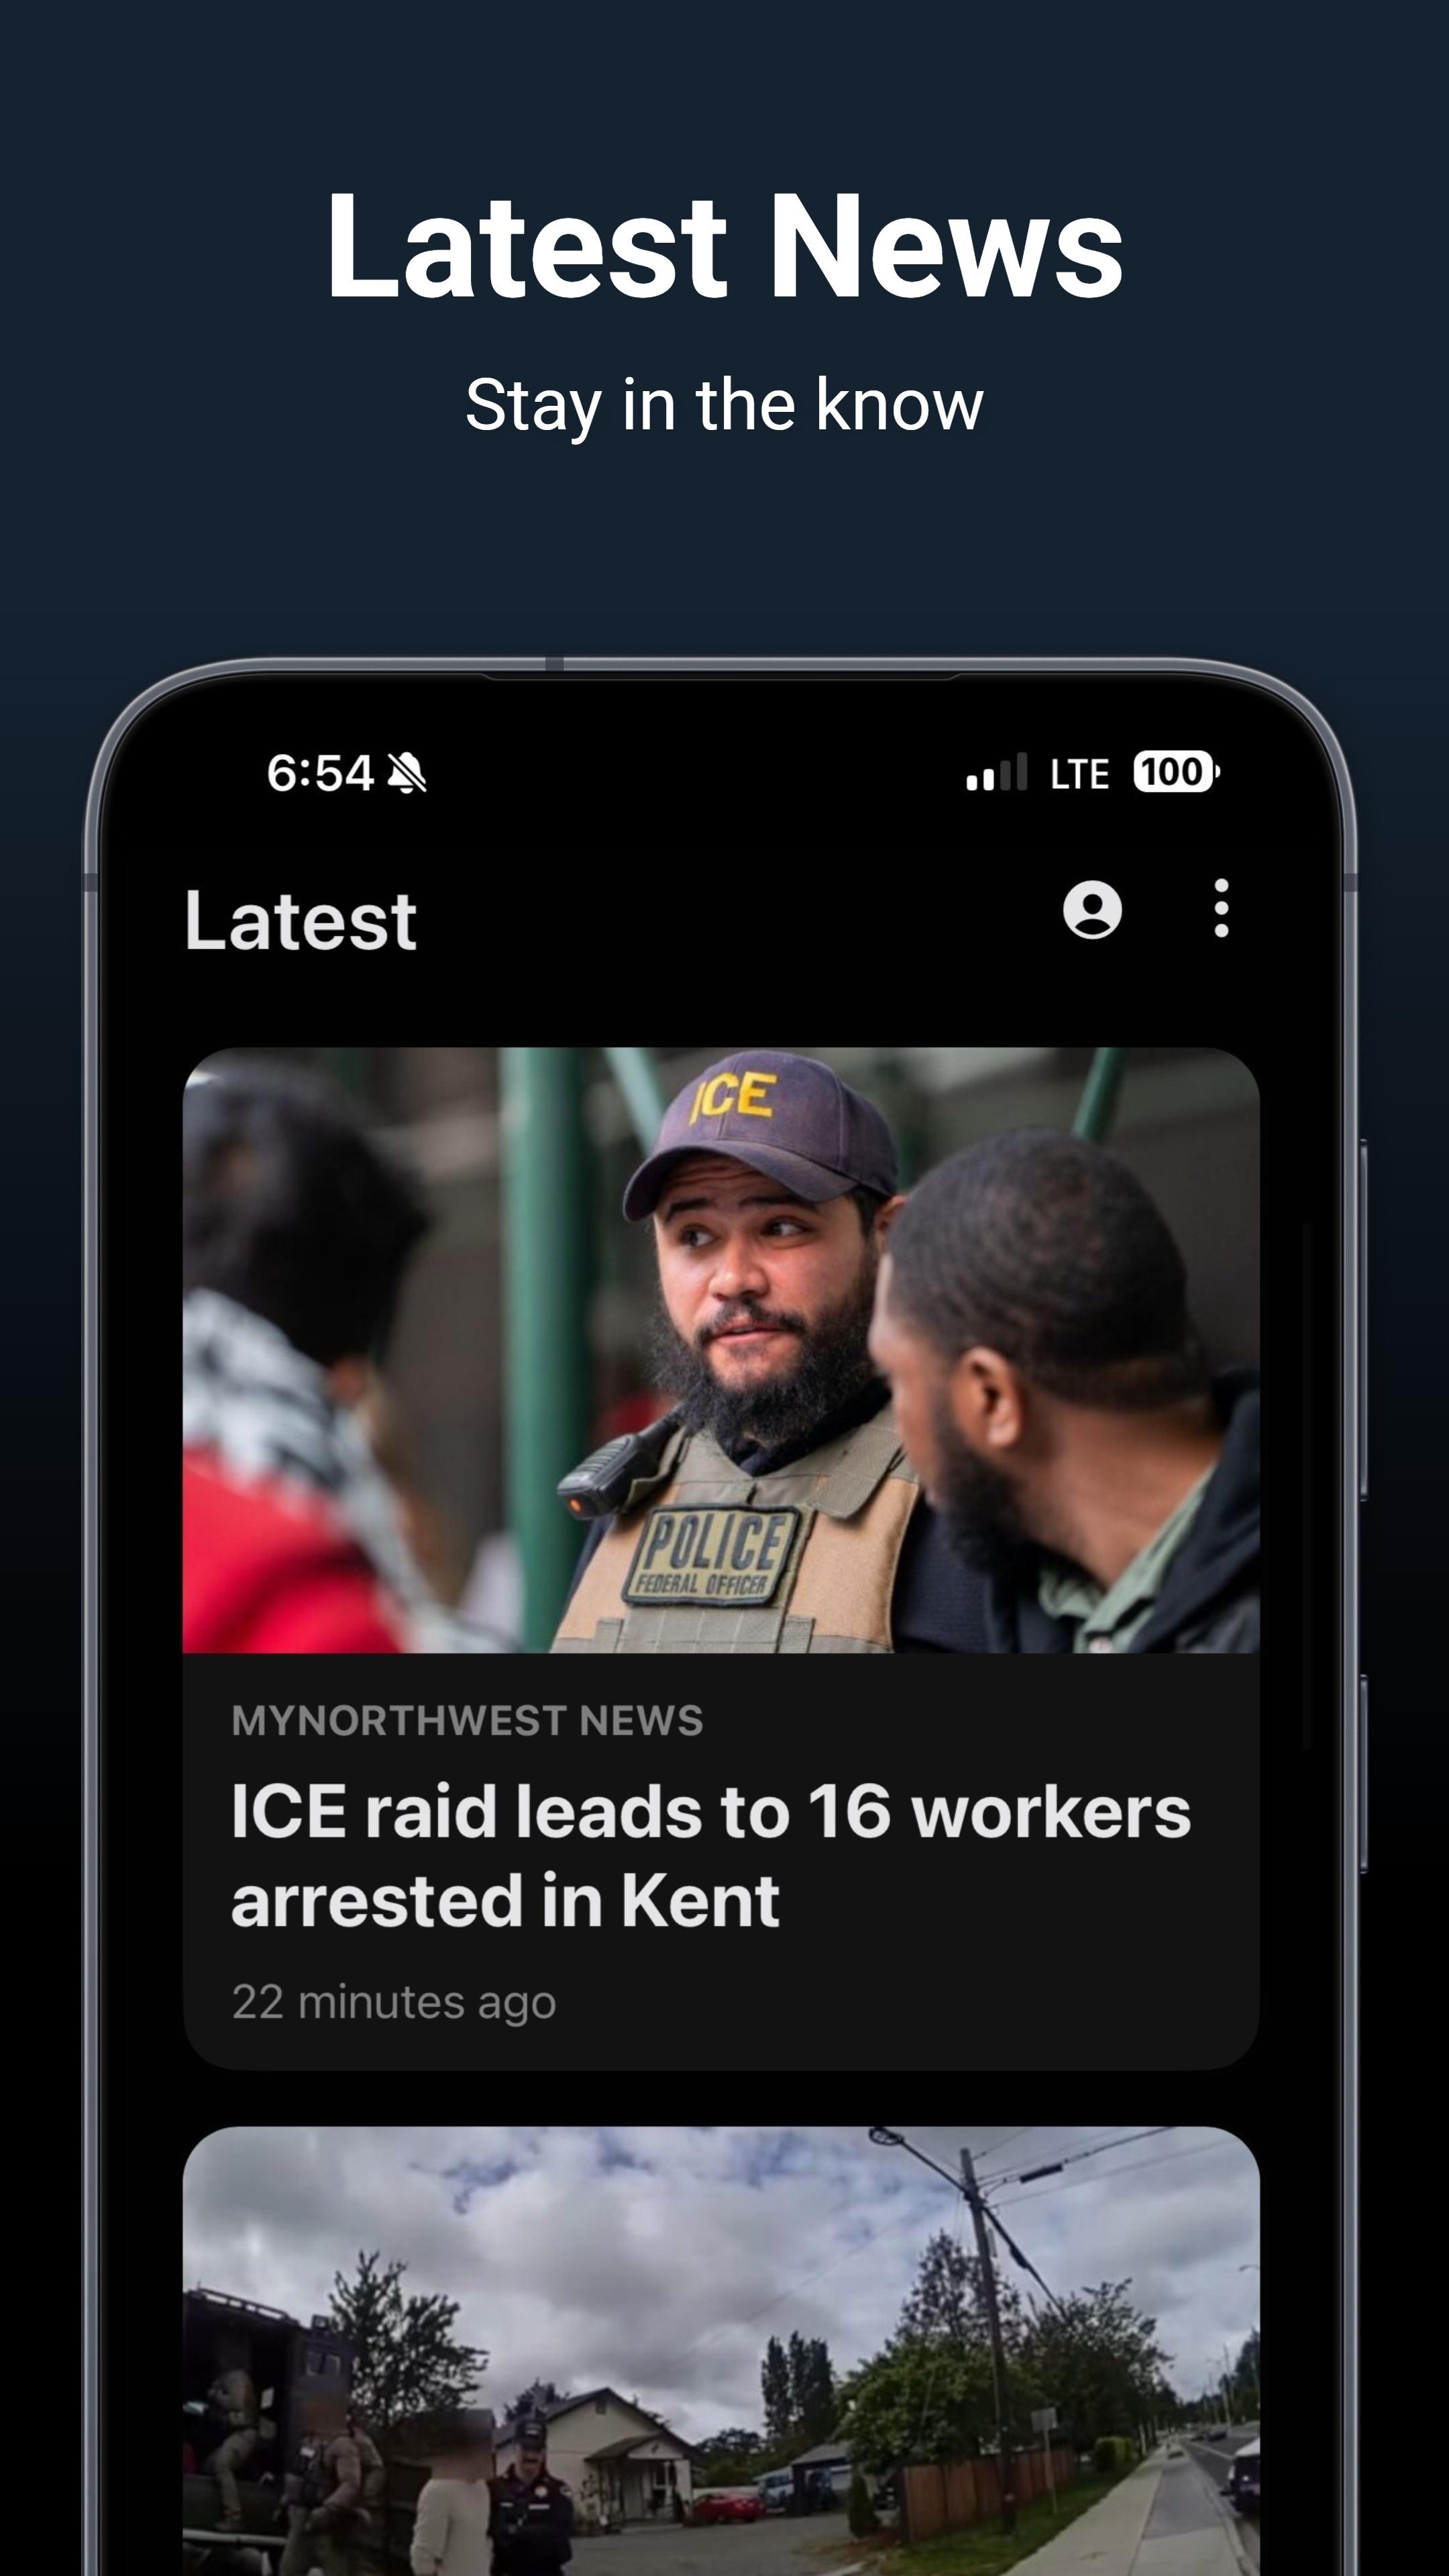Tap the 6:54 clock in status bar
Viewport: 1449px width, 2576px height.
point(320,773)
